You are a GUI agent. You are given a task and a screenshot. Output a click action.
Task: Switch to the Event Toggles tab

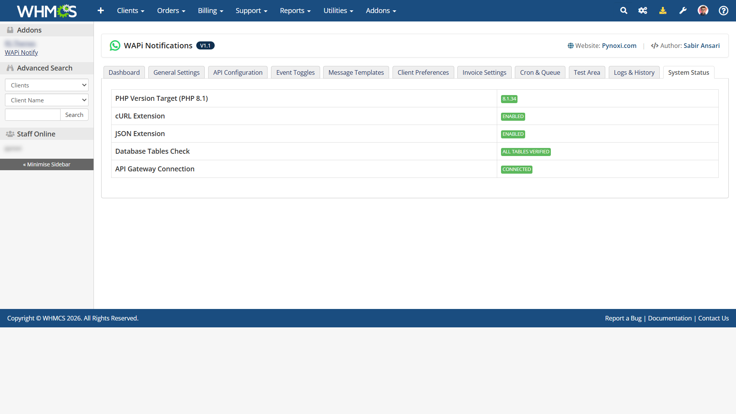click(295, 72)
